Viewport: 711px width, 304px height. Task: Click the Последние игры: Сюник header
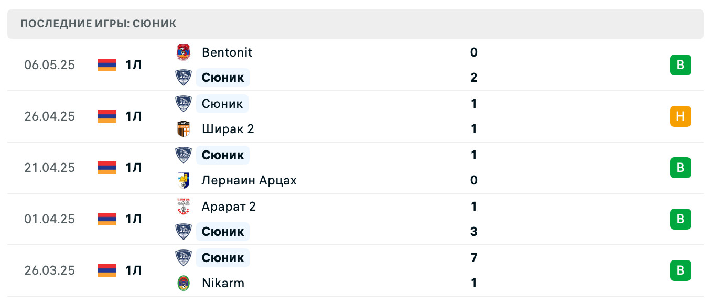click(99, 24)
